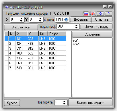Image resolution: width=117 pixels, height=111 pixels.
Task: Click the row selector of row 3
Action: click(7, 48)
